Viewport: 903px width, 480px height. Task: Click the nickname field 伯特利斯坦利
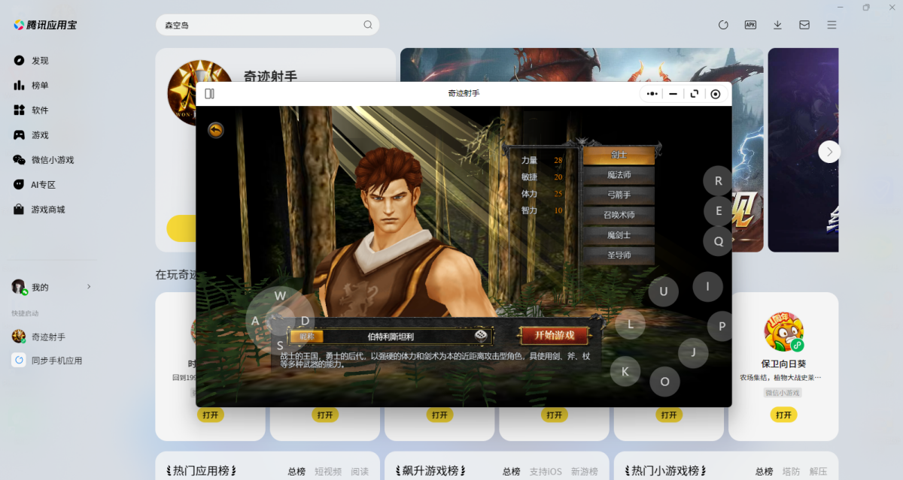click(x=390, y=337)
